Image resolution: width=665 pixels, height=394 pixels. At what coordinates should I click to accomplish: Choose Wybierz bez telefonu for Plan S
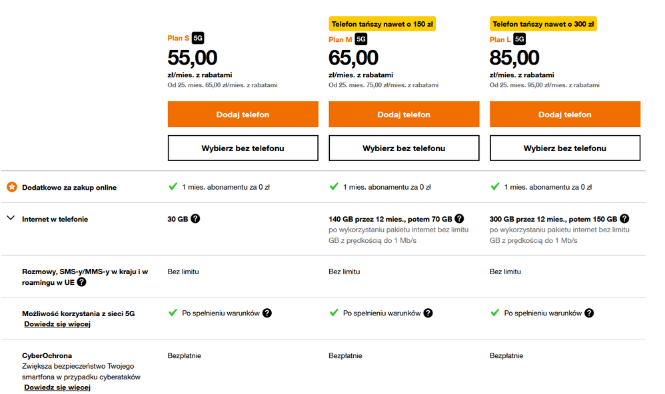coord(243,148)
